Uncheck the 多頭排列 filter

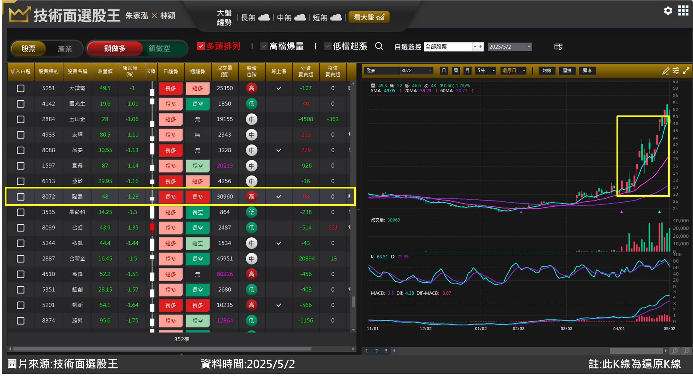point(201,46)
